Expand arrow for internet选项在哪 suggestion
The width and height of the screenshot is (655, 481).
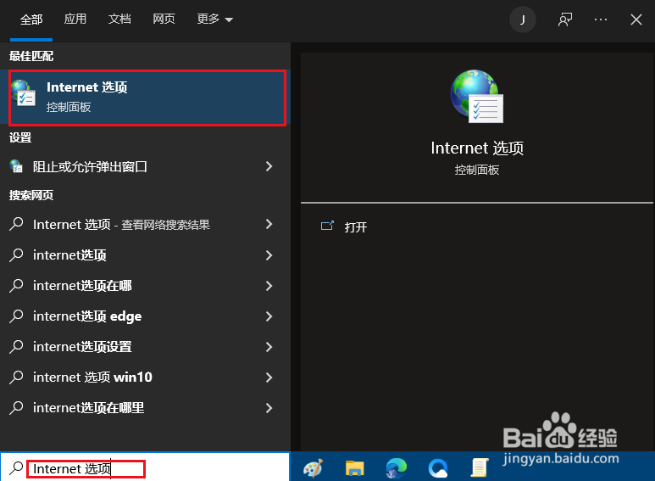(x=269, y=286)
